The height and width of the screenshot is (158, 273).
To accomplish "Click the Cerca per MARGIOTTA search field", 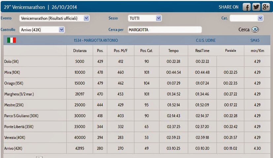I will point(165,30).
